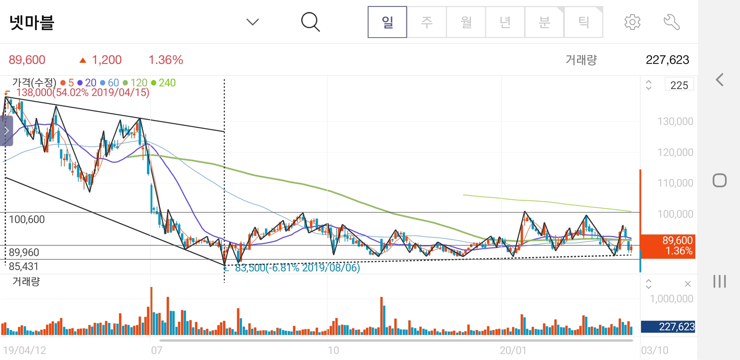
Task: Click the orange current price tag 89,600
Action: point(668,246)
